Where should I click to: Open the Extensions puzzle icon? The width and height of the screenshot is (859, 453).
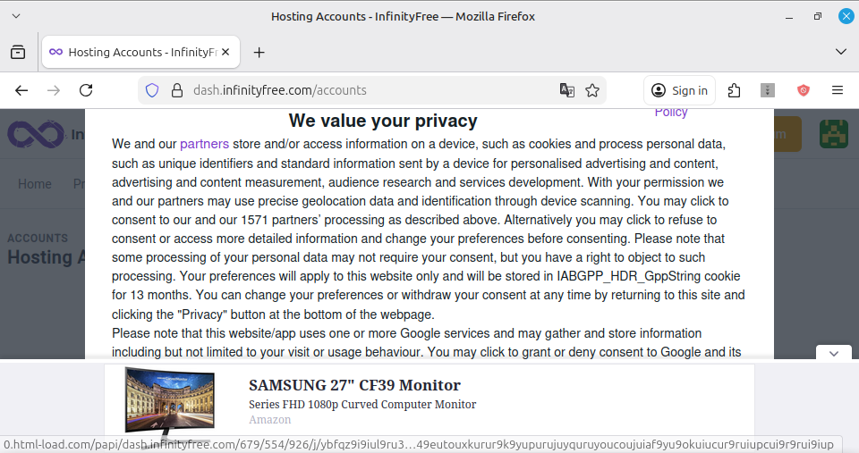coord(735,90)
